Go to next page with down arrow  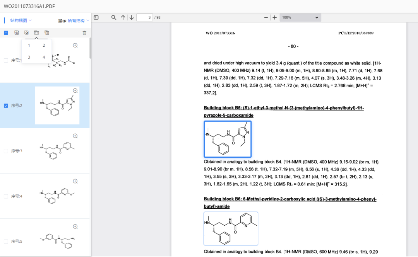point(132,17)
